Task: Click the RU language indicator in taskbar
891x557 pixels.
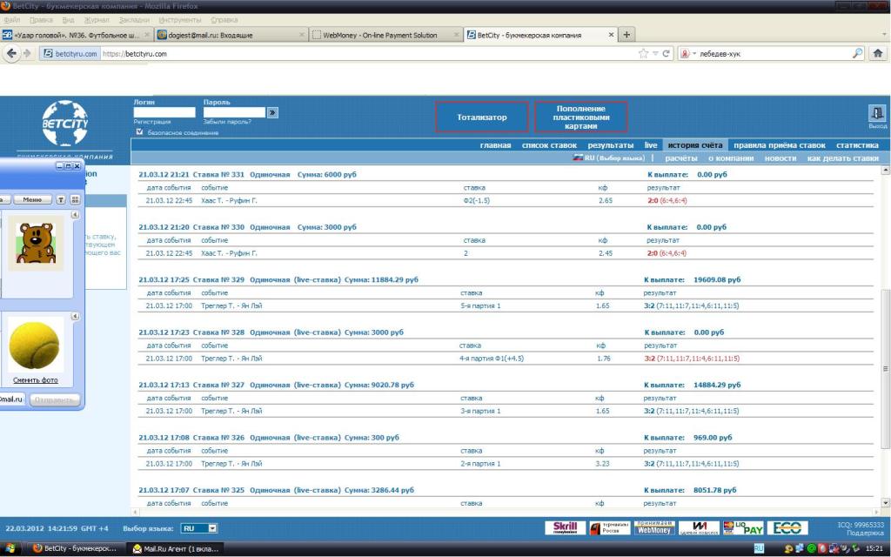Action: click(759, 548)
